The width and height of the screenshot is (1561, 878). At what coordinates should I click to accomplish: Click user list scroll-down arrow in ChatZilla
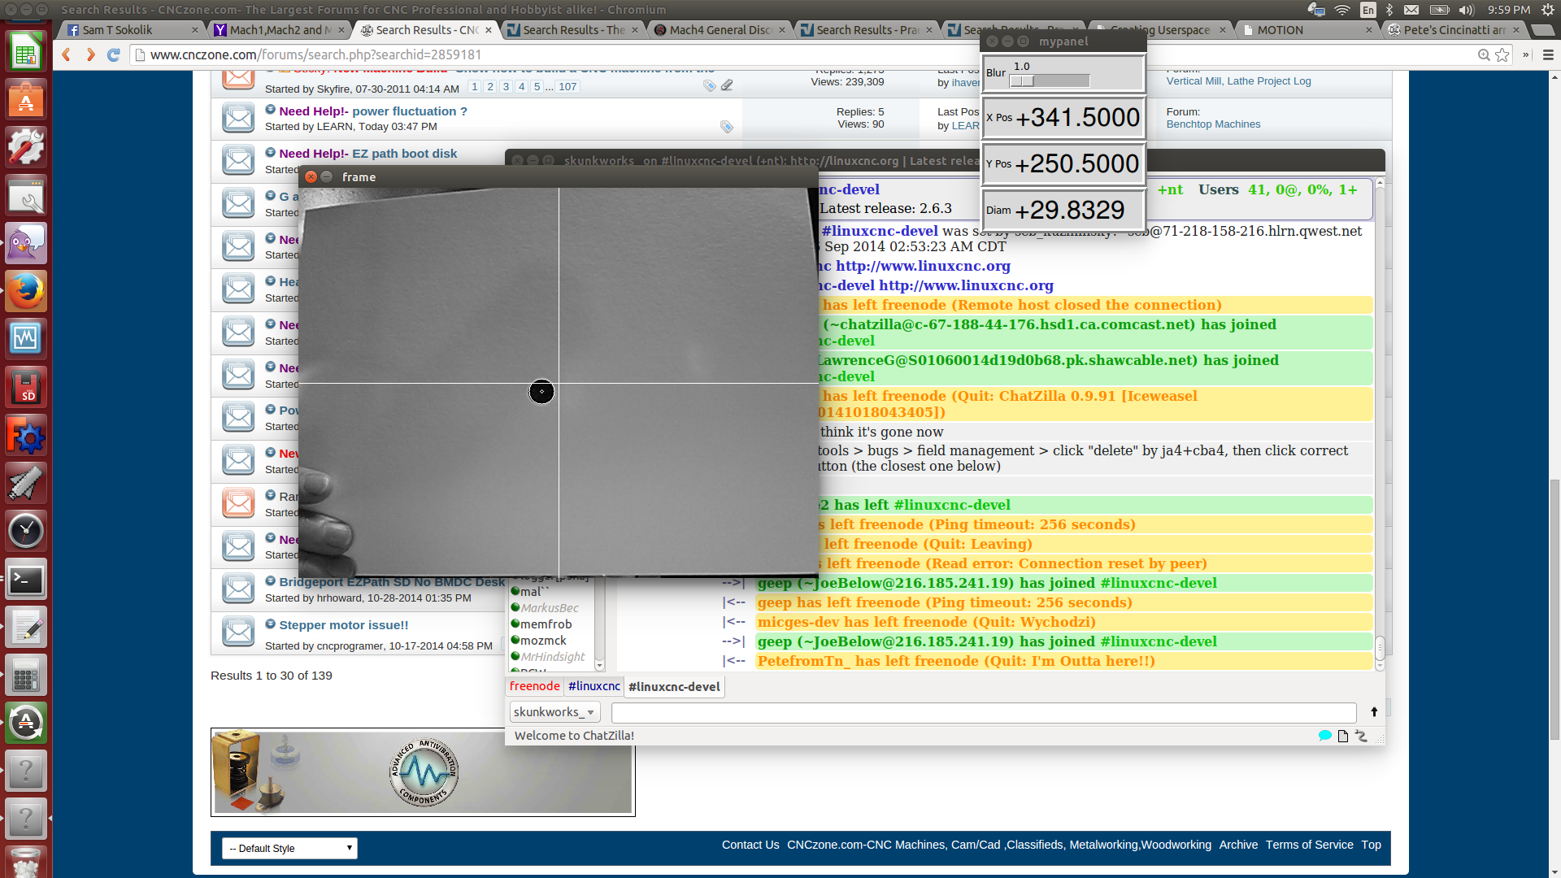click(x=599, y=666)
